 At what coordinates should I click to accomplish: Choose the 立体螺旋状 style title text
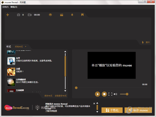[x=21, y=80]
